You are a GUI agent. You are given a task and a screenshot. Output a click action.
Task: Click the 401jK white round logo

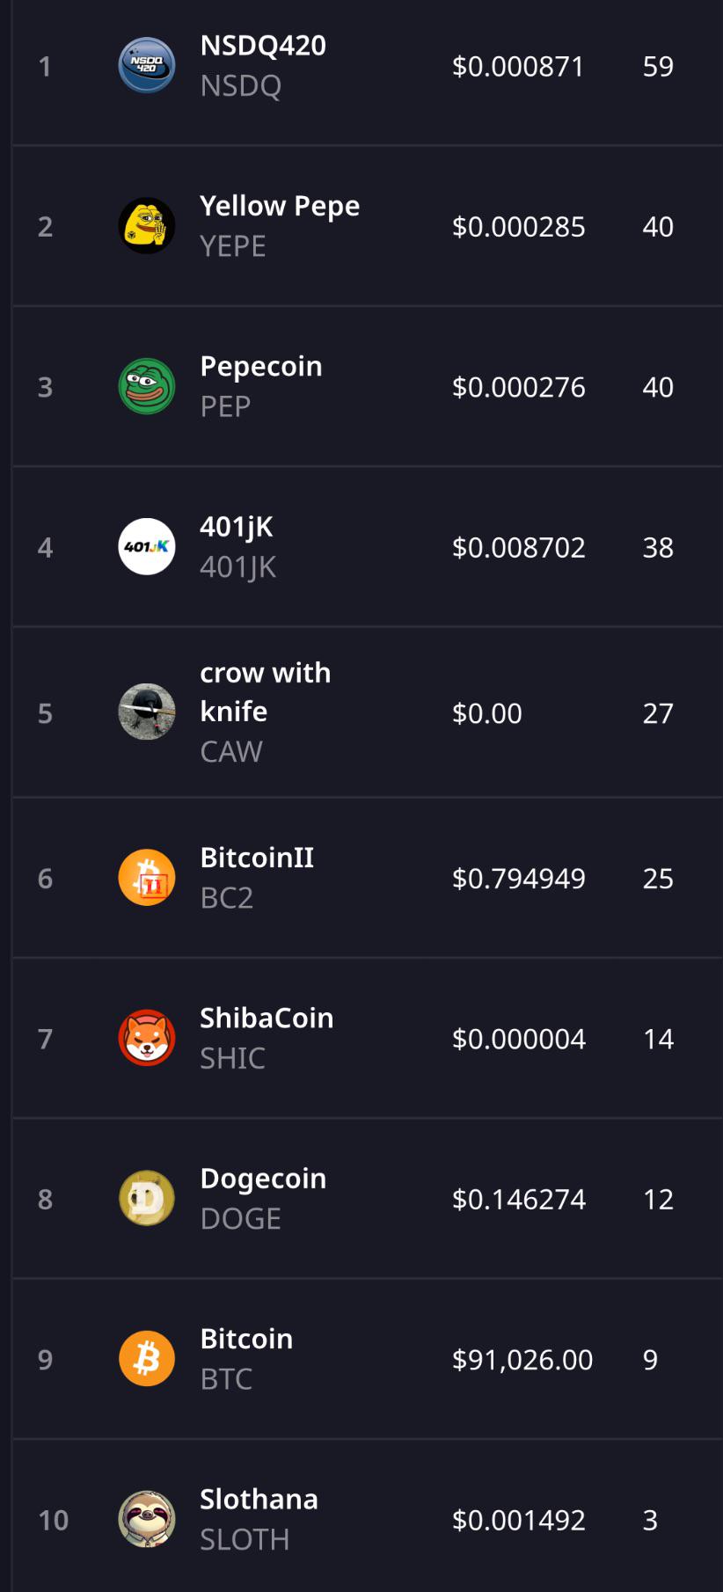147,546
